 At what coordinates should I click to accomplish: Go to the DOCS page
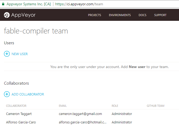142,15
